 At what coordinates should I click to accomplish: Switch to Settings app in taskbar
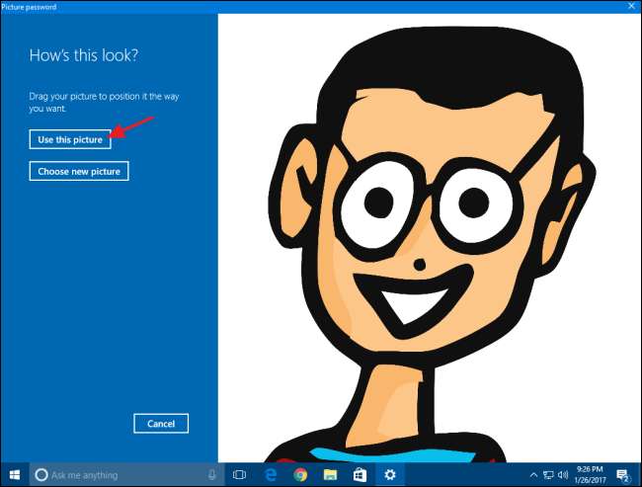[390, 475]
